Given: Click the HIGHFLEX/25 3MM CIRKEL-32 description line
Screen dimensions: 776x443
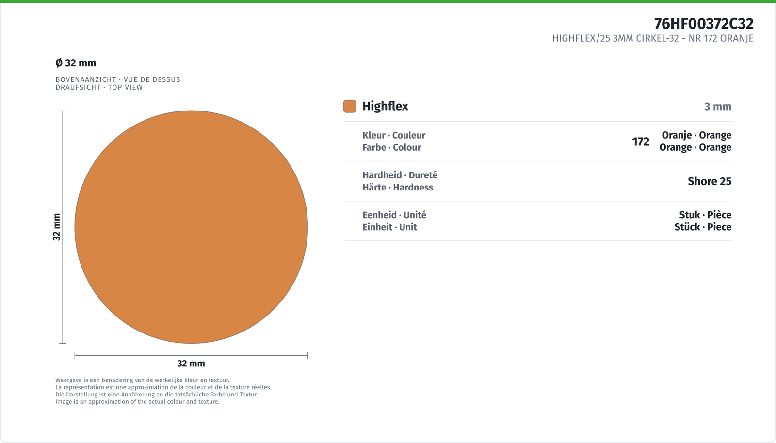Looking at the screenshot, I should [653, 38].
